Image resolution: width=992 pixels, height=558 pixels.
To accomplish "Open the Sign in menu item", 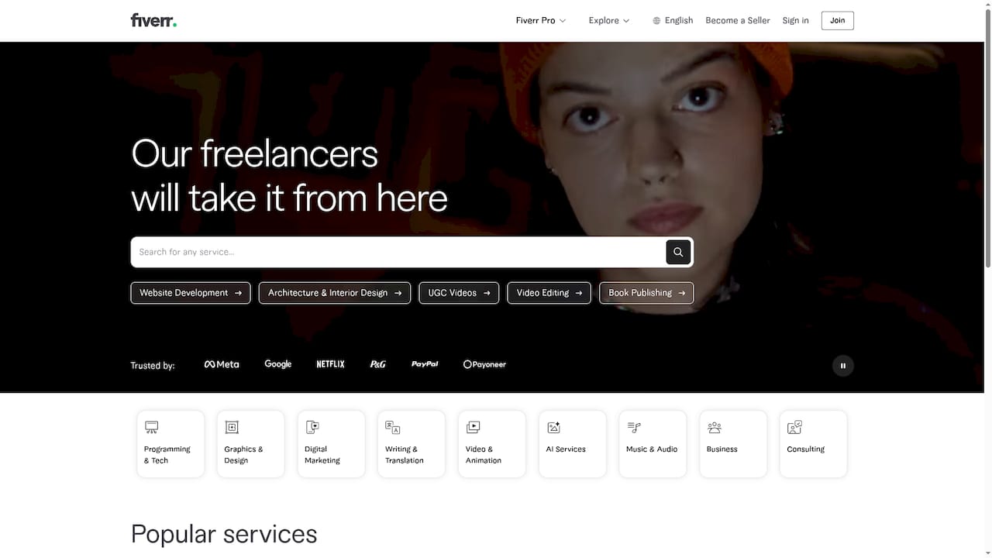I will tap(795, 20).
